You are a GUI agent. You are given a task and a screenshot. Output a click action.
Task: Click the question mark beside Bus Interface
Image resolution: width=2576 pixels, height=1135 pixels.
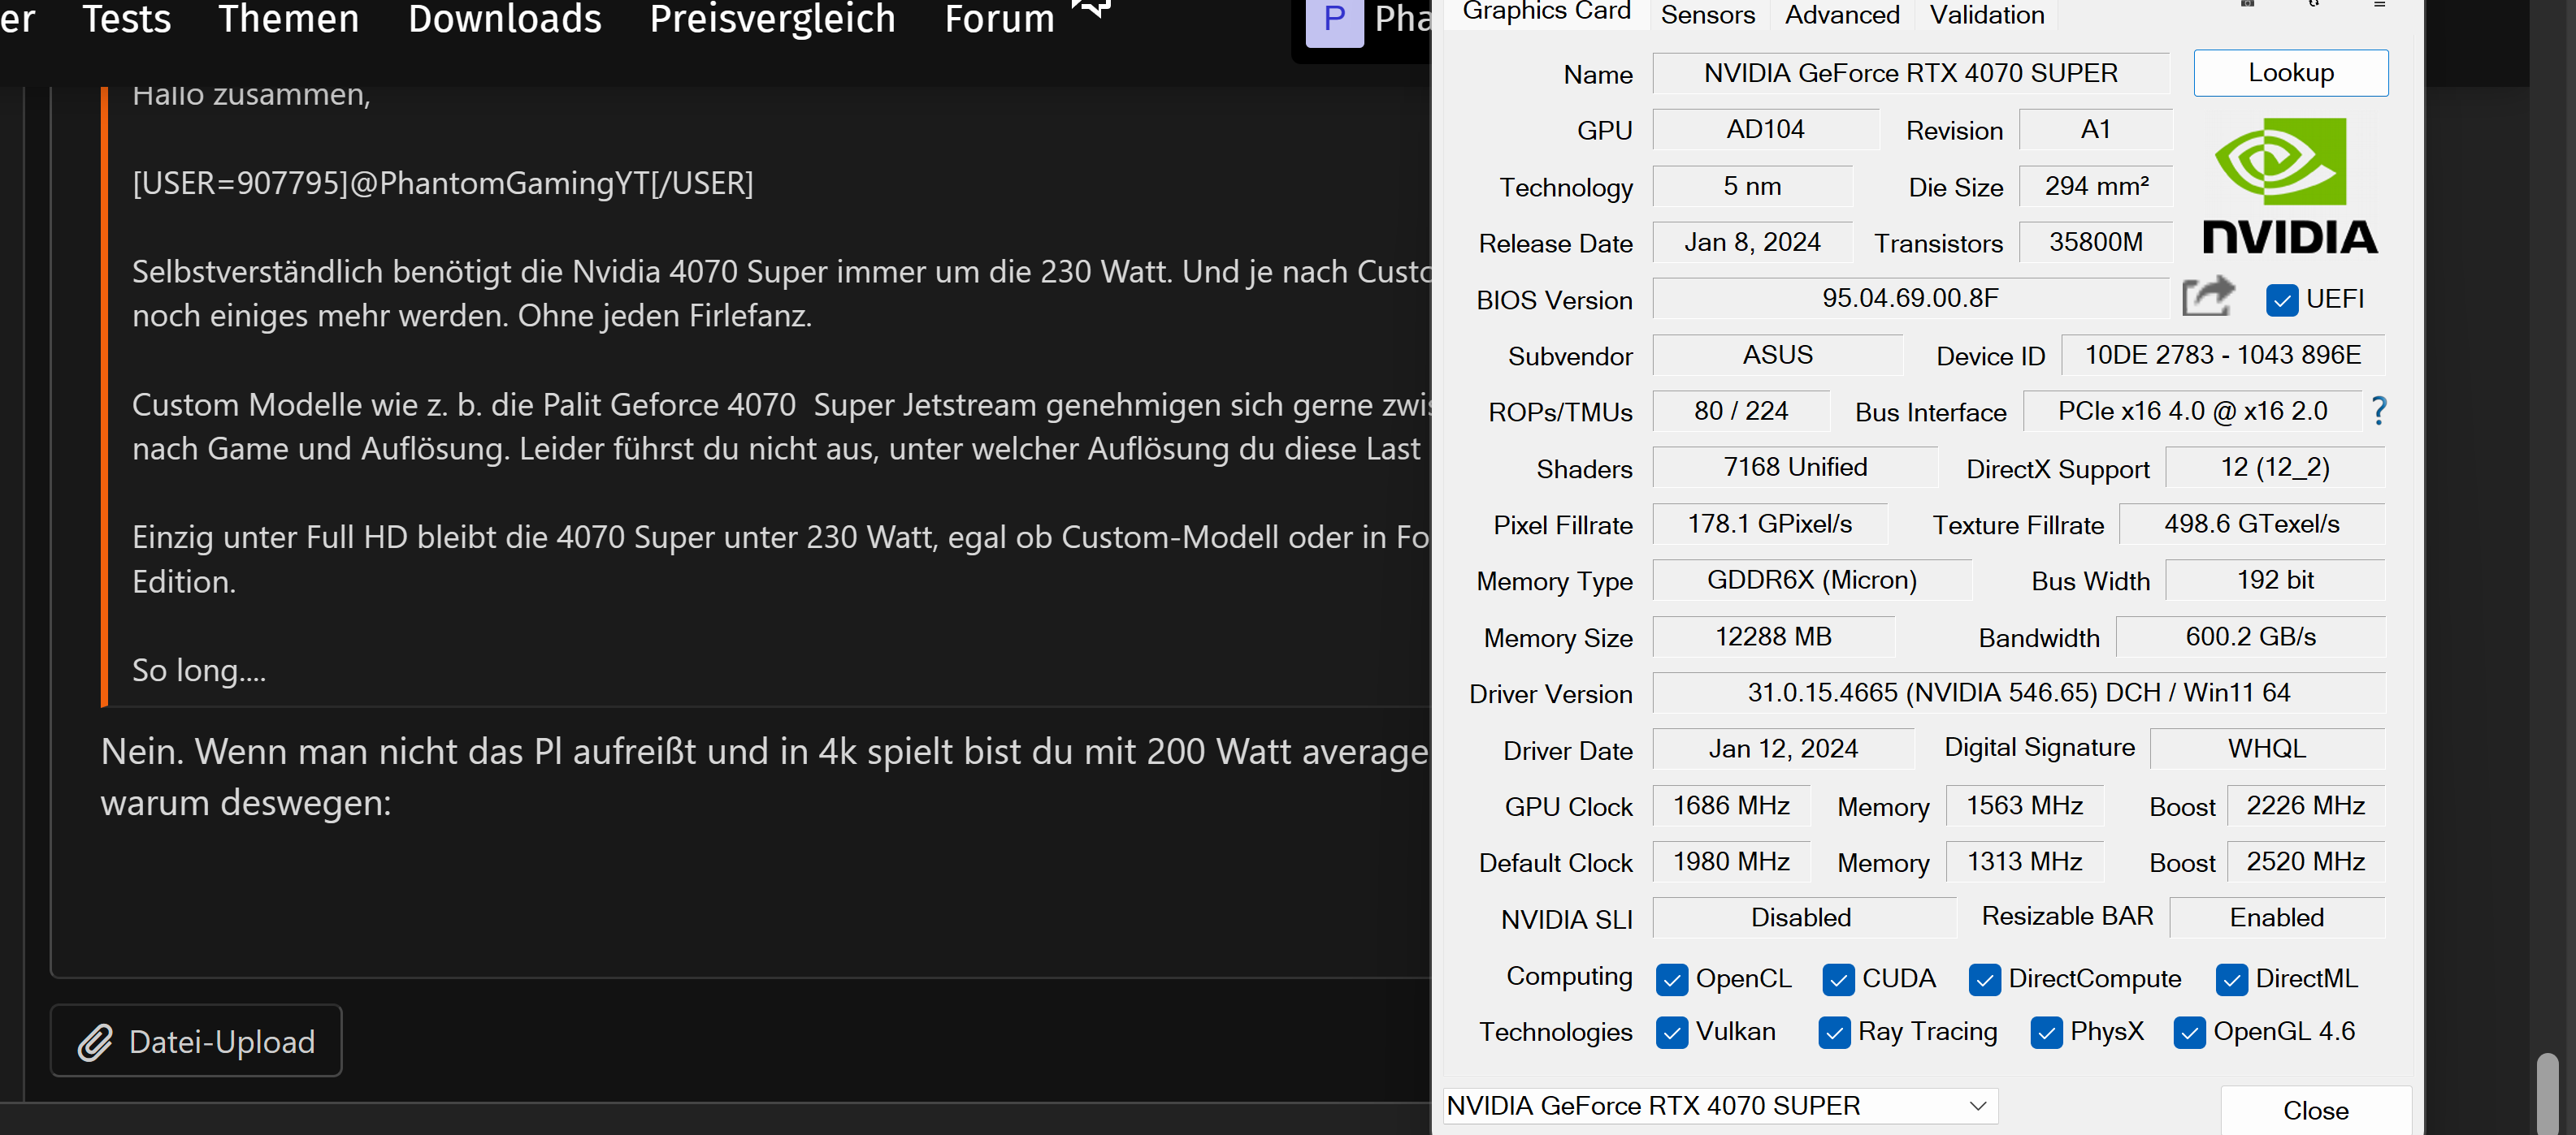pos(2380,411)
